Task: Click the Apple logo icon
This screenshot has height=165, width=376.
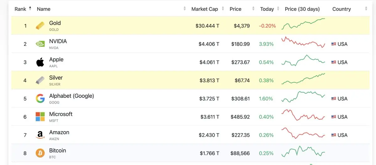Action: (x=40, y=62)
